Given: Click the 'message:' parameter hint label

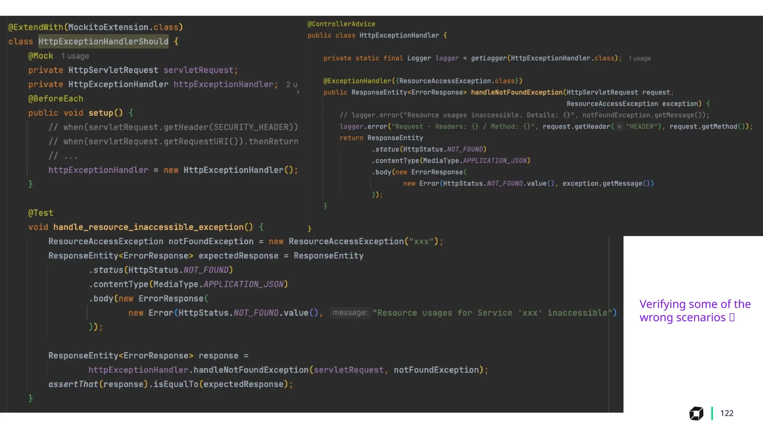Looking at the screenshot, I should pos(349,313).
